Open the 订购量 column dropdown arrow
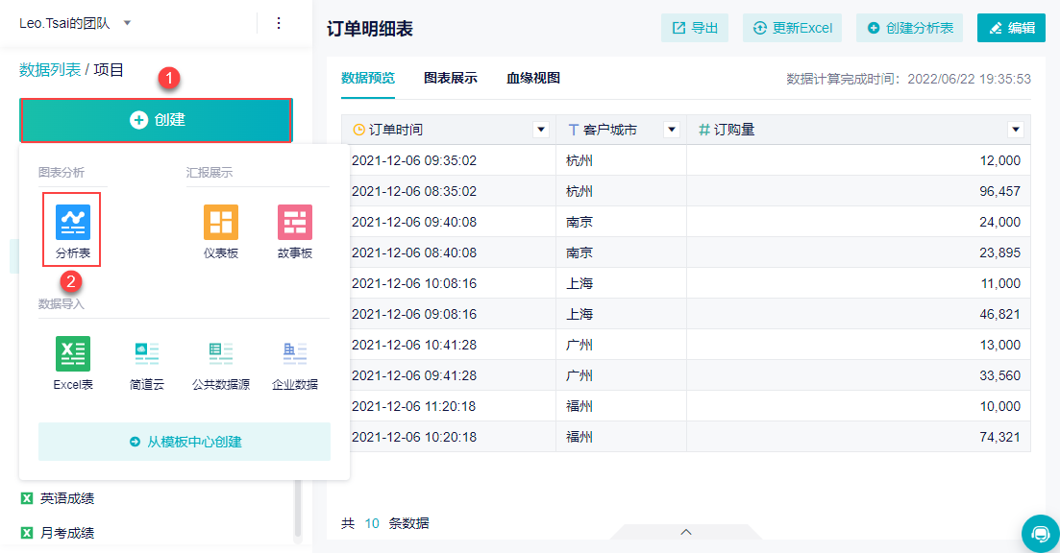 click(x=1016, y=130)
